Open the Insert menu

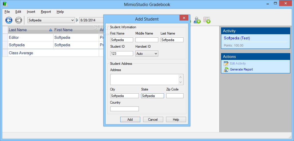[x=31, y=12]
